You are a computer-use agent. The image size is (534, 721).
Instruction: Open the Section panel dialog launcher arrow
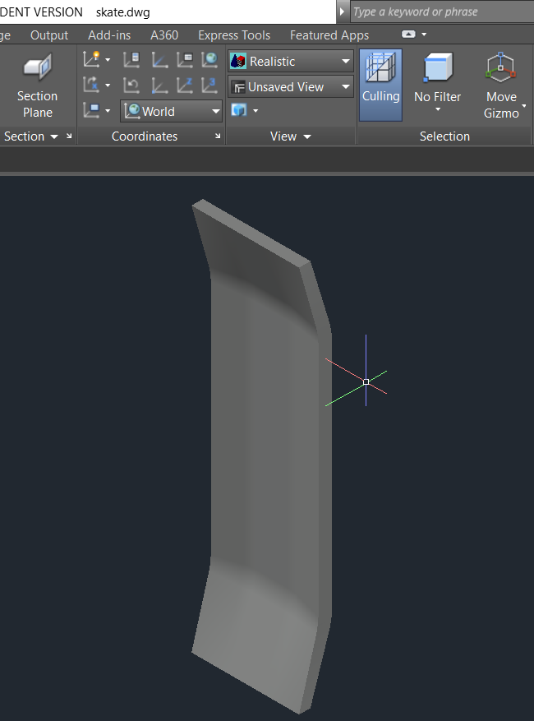(69, 136)
